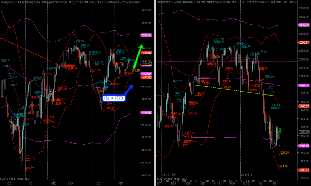
Task: Click the 9/7 date label
Action: [x=159, y=183]
